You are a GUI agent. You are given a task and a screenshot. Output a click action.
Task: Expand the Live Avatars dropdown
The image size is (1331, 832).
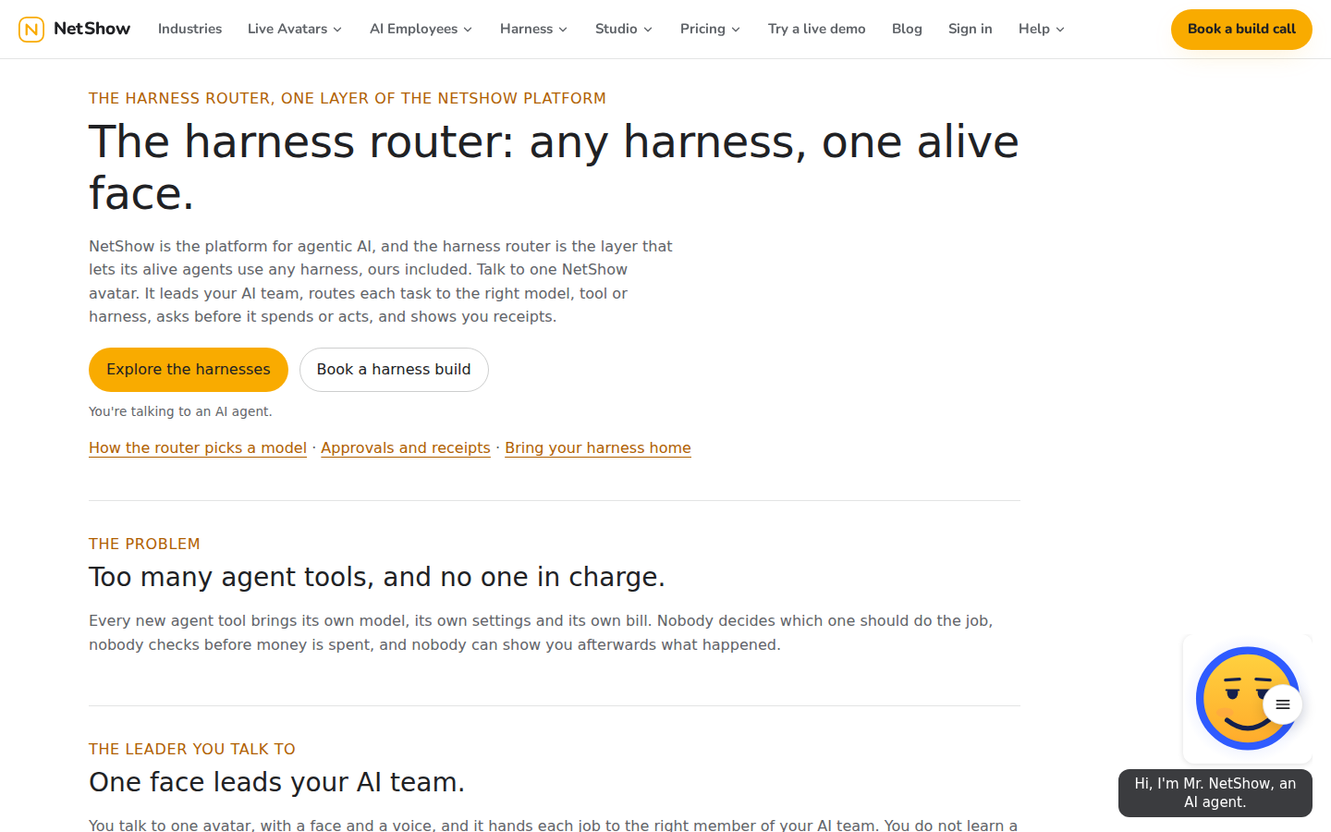tap(295, 29)
